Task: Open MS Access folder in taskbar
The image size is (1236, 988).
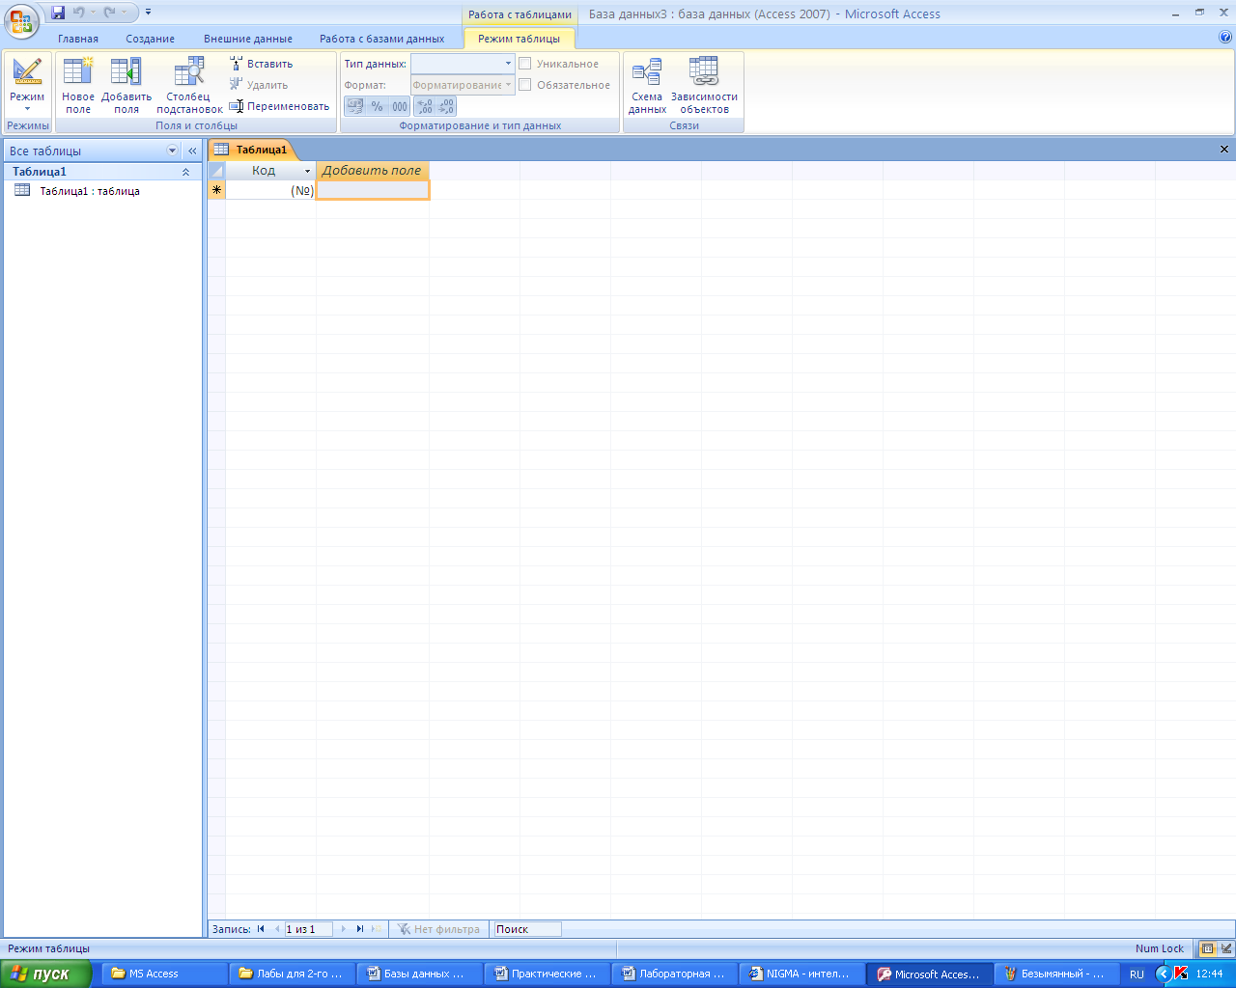Action: point(164,974)
